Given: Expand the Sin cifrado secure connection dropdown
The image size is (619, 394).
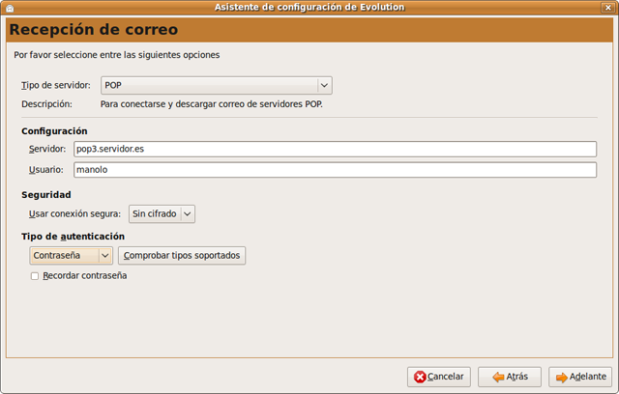Looking at the screenshot, I should pyautogui.click(x=162, y=213).
